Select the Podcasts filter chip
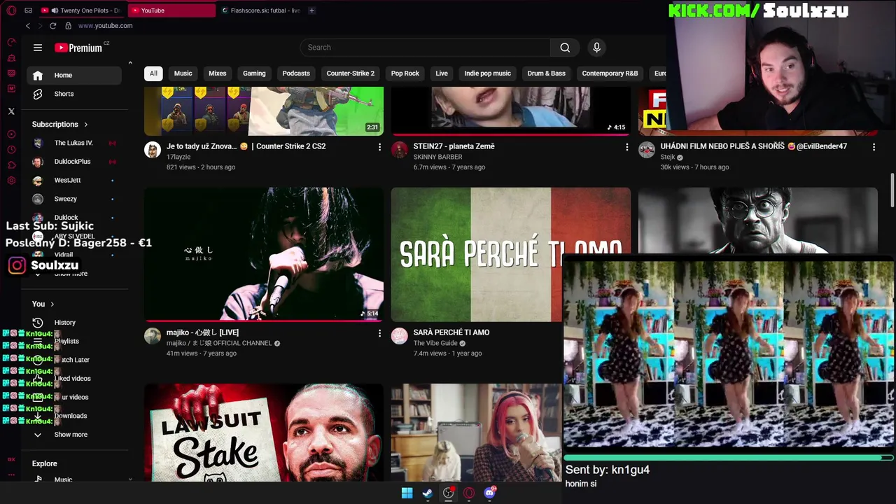This screenshot has height=504, width=896. pyautogui.click(x=296, y=73)
